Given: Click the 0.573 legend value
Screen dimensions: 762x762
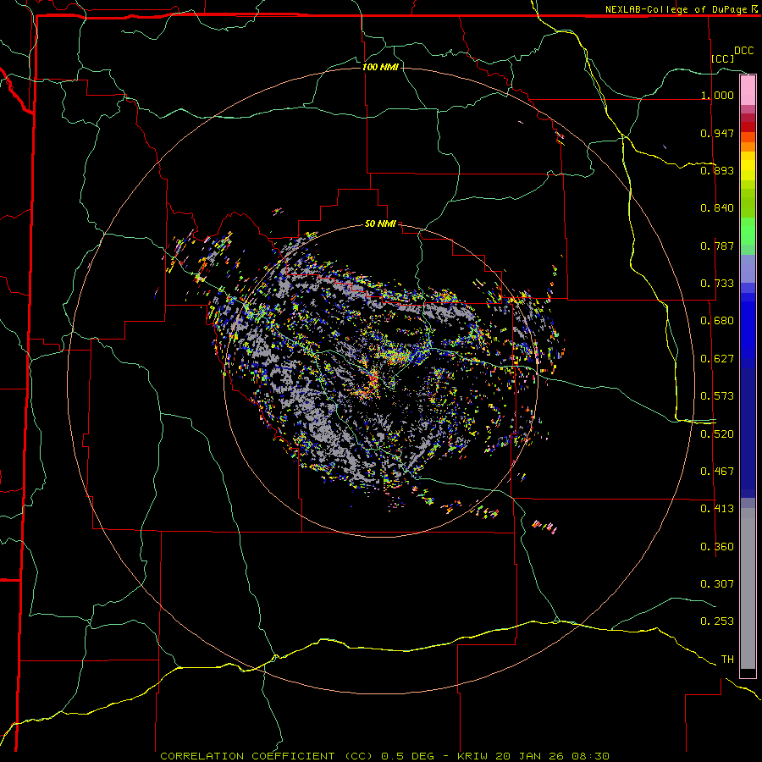Looking at the screenshot, I should coord(717,396).
